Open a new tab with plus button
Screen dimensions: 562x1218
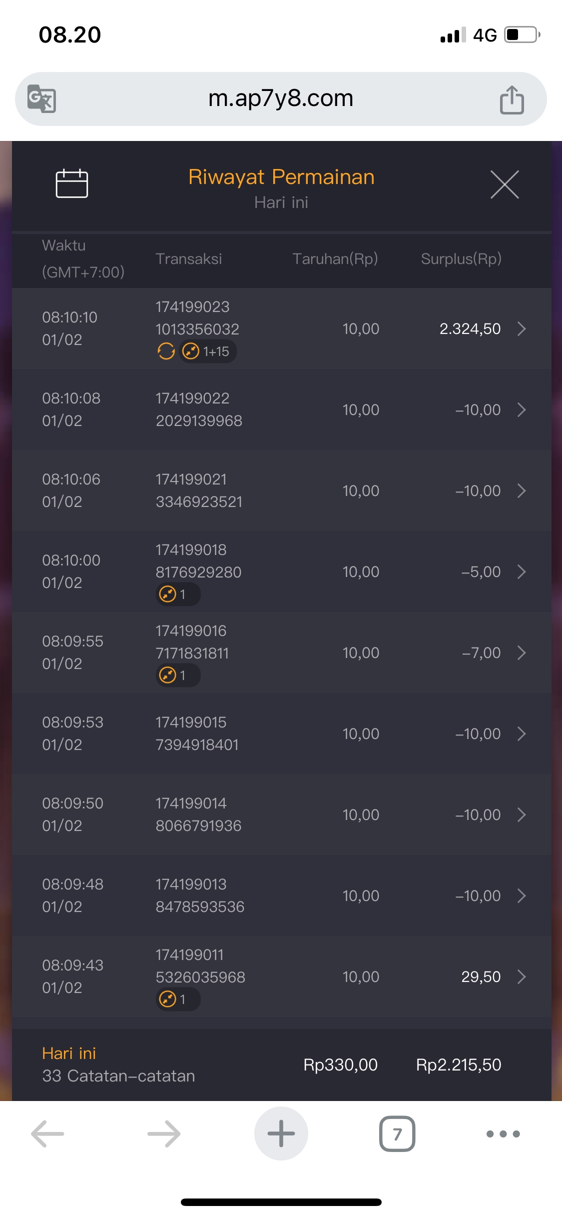point(281,1133)
